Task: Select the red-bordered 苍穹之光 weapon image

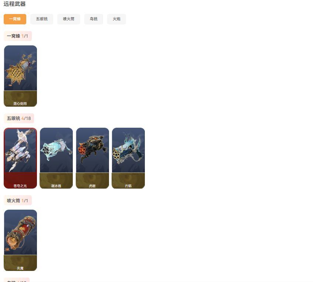Action: 20,150
